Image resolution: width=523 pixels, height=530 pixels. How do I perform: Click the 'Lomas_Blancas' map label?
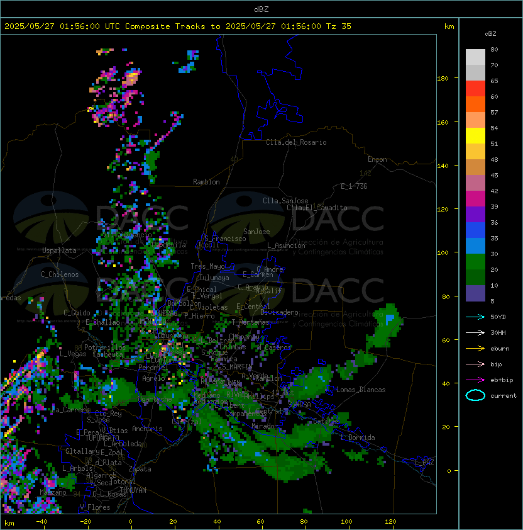[361, 390]
